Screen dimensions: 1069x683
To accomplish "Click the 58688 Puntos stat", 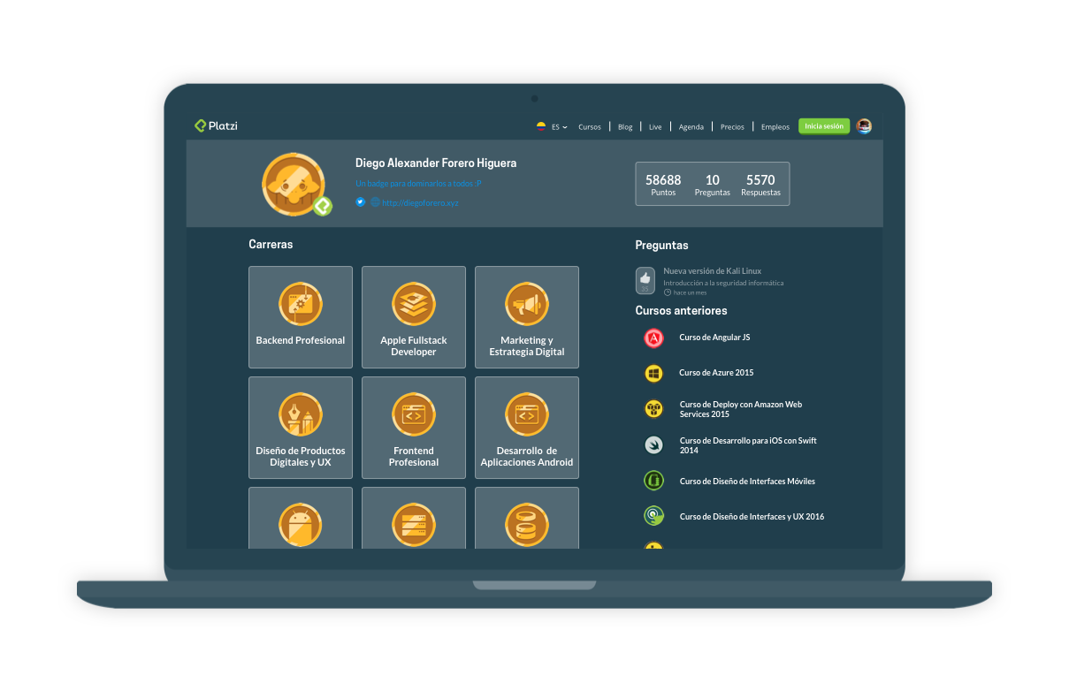I will 663,185.
